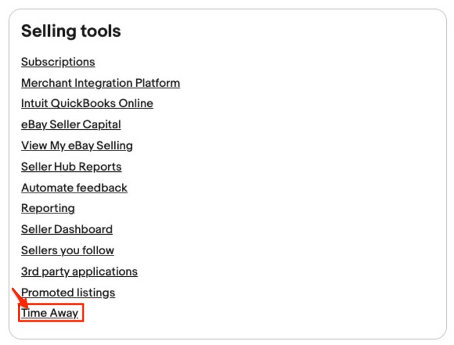Open View My eBay Selling
The width and height of the screenshot is (454, 345).
pos(77,145)
